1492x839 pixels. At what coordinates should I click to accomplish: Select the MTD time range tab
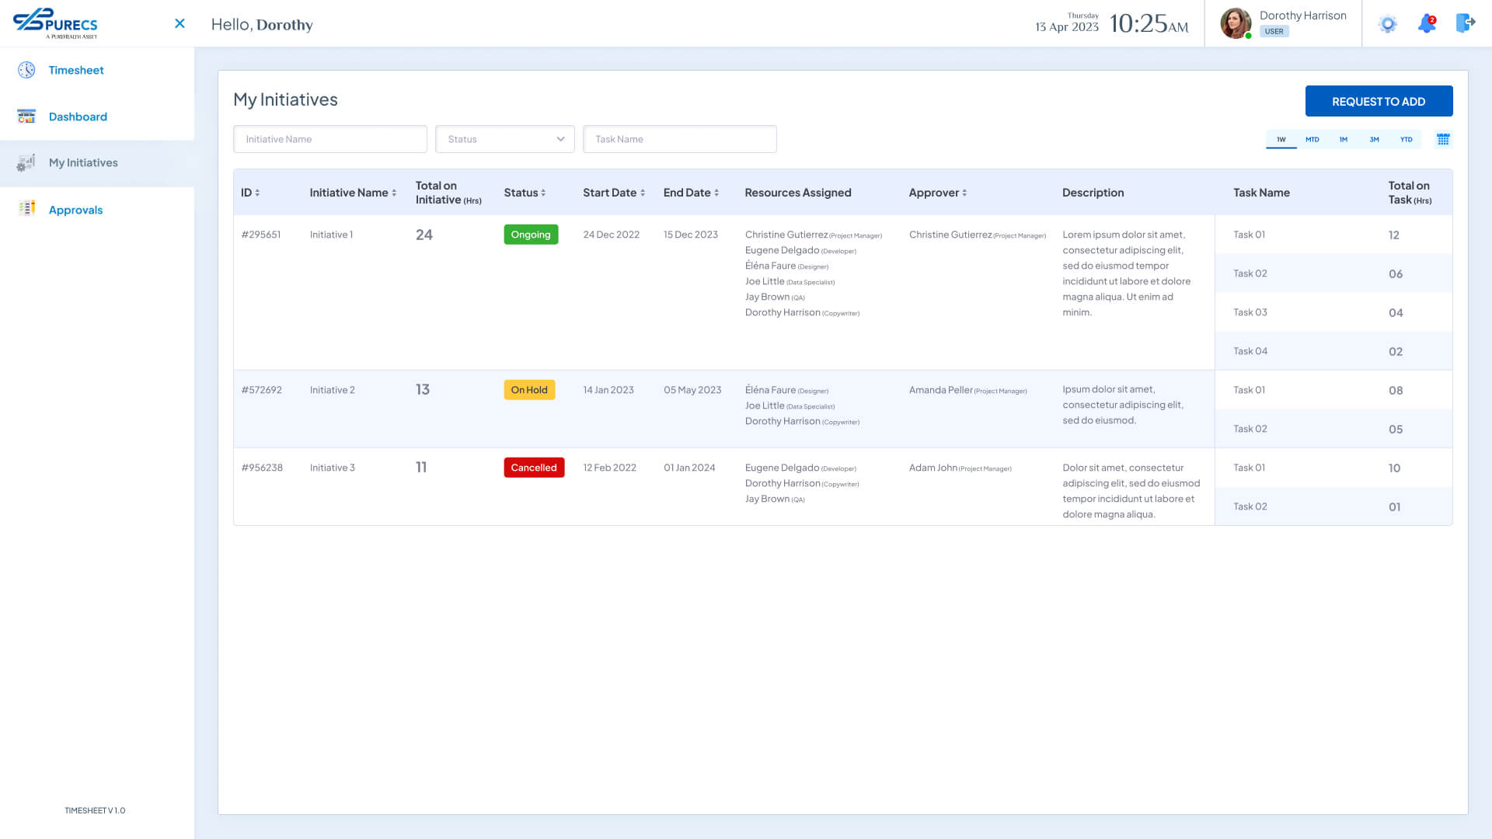(x=1312, y=140)
